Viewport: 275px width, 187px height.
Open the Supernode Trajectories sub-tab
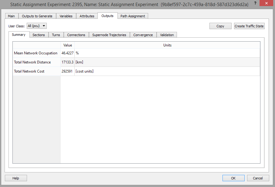pyautogui.click(x=109, y=35)
